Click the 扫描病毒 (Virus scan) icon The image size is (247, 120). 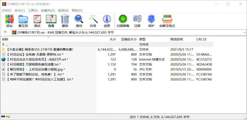tap(123, 19)
